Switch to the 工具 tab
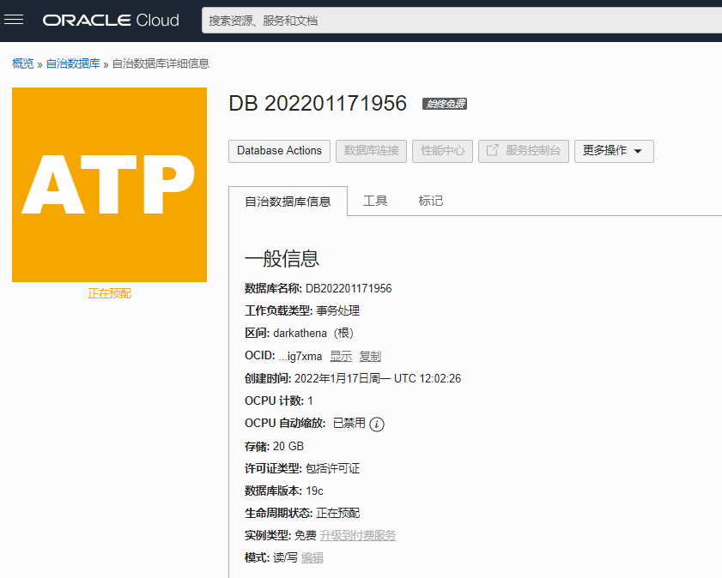Screen dimensions: 722x578 (375, 201)
